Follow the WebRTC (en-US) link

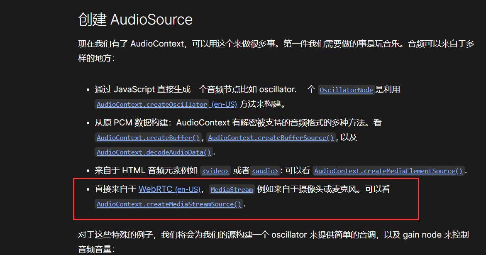[169, 189]
